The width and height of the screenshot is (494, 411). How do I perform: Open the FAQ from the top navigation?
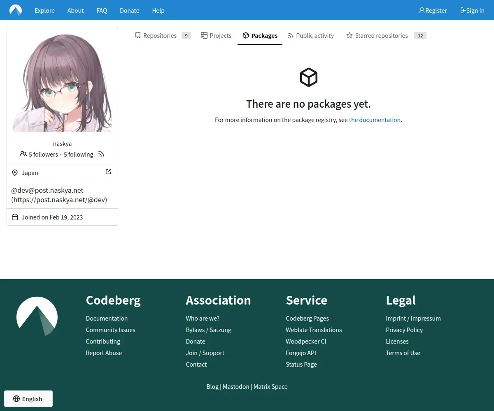pos(102,11)
